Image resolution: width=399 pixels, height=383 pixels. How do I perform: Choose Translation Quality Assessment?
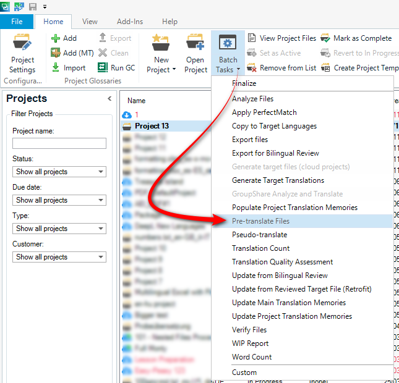pyautogui.click(x=302, y=262)
